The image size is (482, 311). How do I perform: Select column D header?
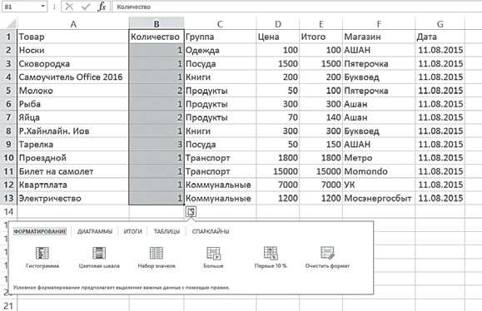click(x=277, y=24)
